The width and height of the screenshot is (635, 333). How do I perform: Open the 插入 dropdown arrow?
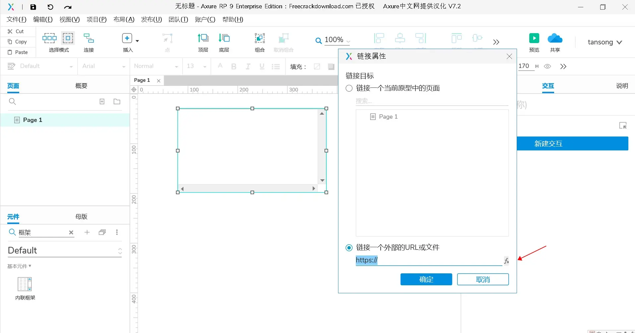point(137,41)
